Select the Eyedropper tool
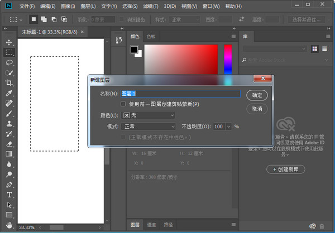Image resolution: width=335 pixels, height=233 pixels. (9, 93)
